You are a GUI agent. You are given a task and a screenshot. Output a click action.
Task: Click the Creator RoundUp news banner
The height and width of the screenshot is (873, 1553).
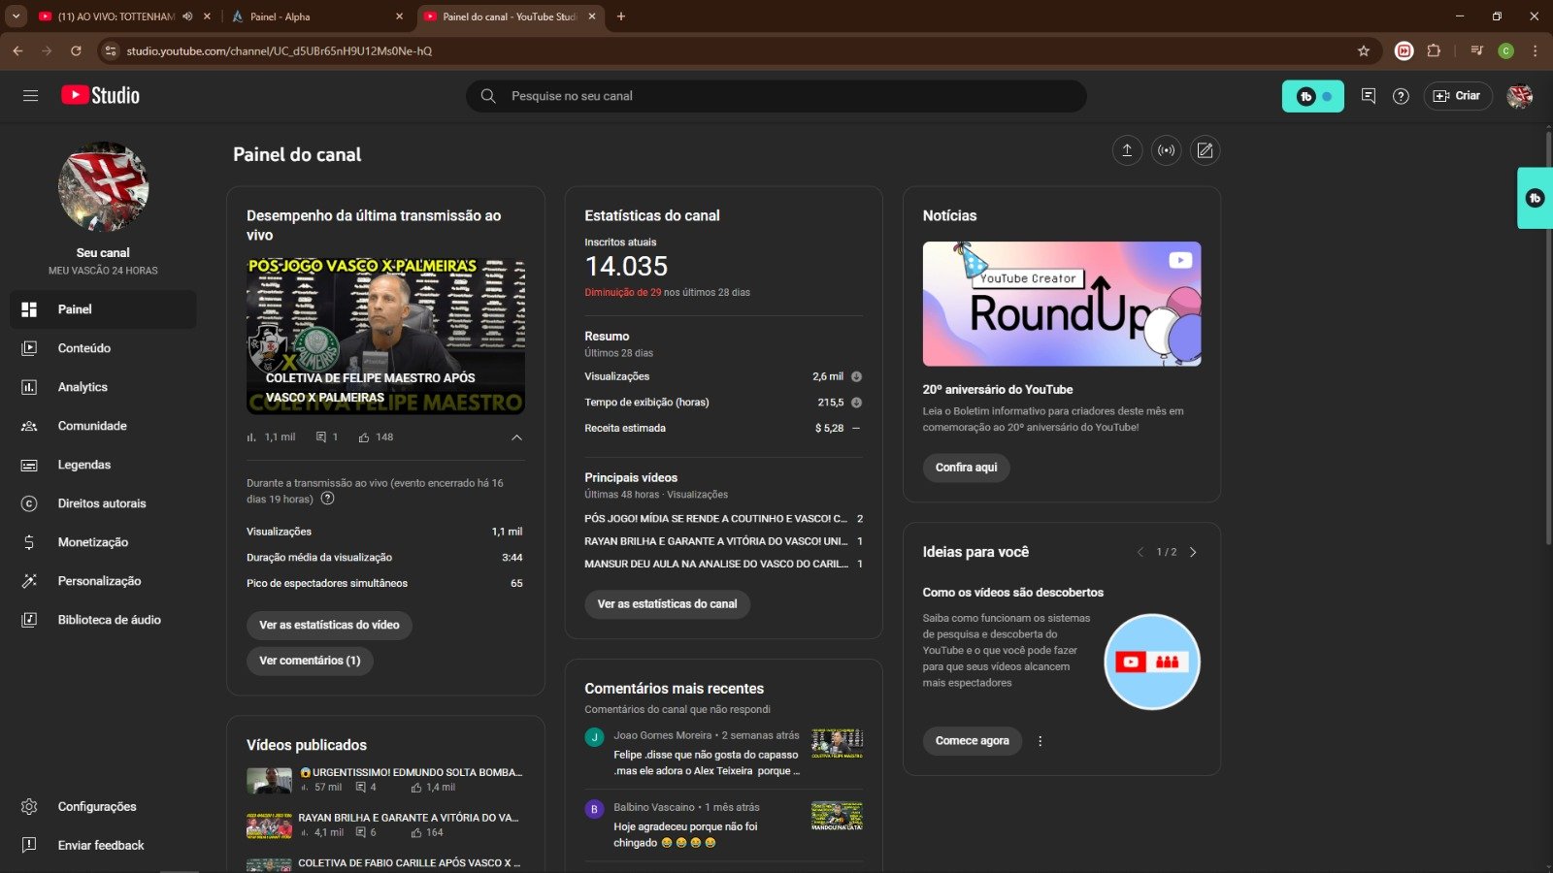(x=1062, y=304)
